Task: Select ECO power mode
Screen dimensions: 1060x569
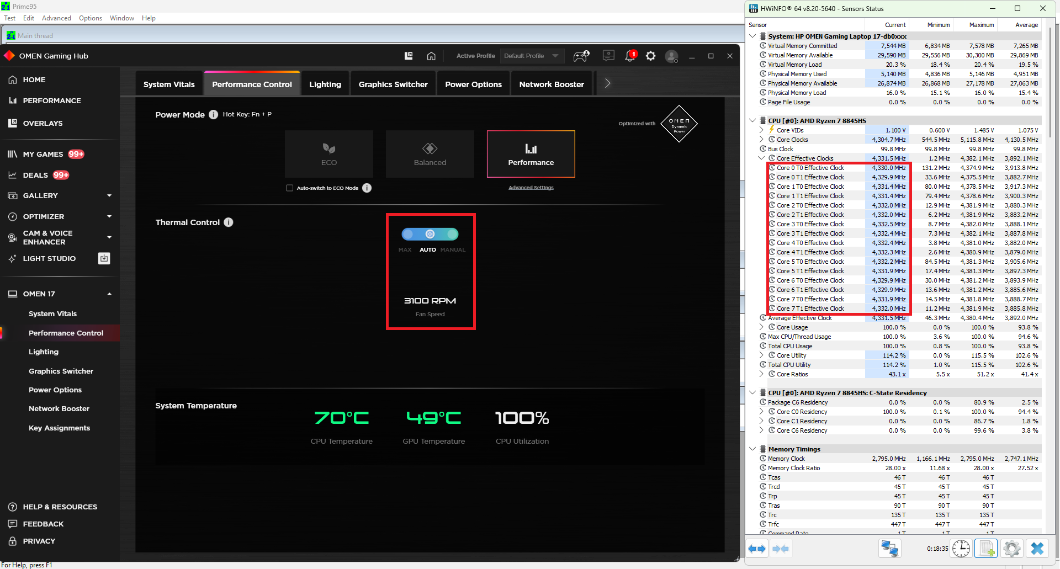Action: point(329,154)
